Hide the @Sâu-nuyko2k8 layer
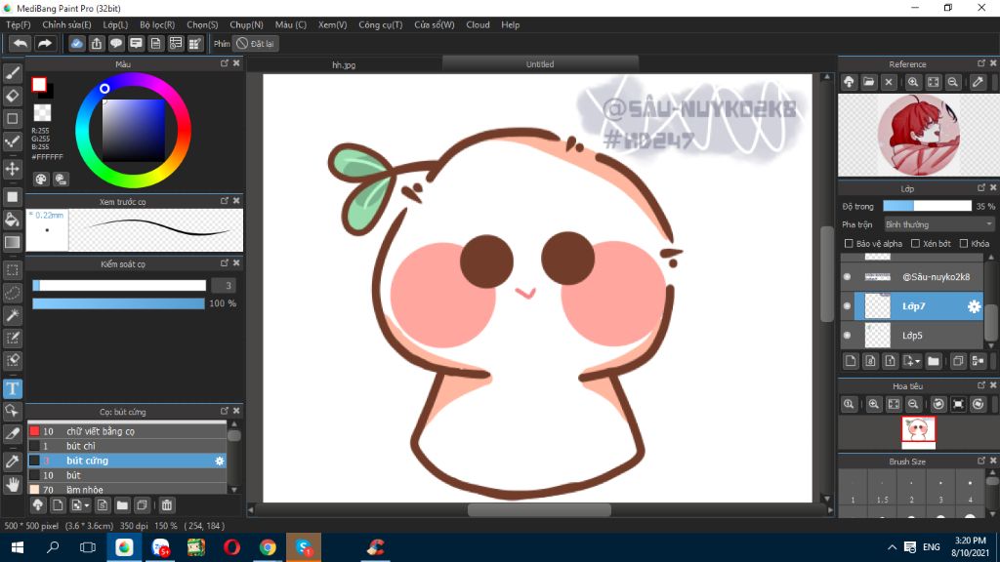The width and height of the screenshot is (1000, 562). pyautogui.click(x=847, y=276)
